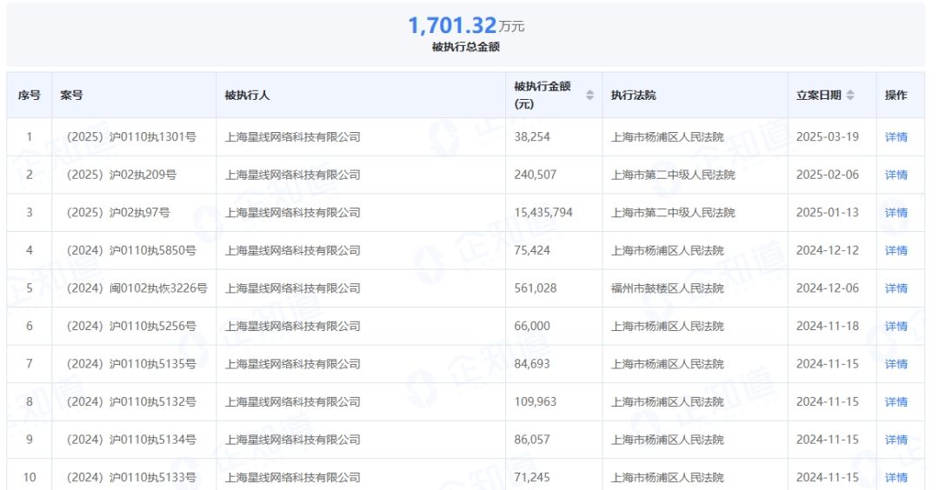Click 上海星线网络科技有限公司 in row 1
Image resolution: width=939 pixels, height=490 pixels.
tap(293, 137)
